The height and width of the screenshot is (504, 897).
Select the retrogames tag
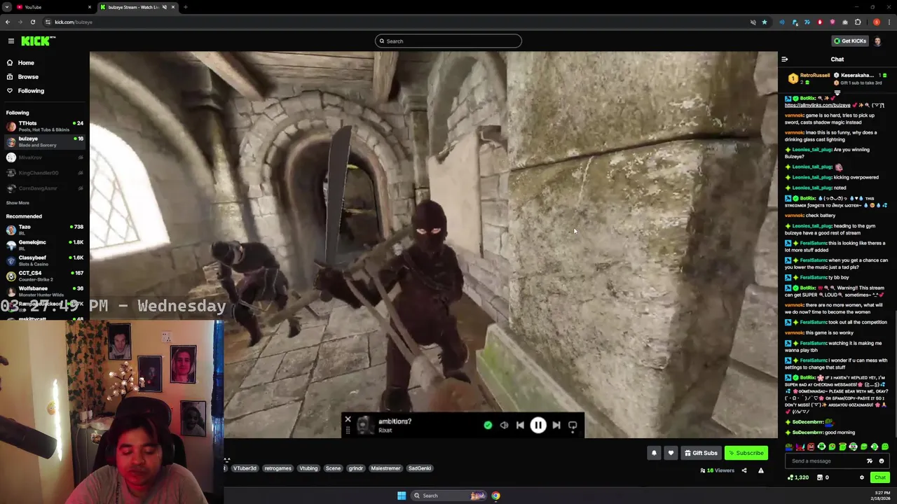[x=278, y=468]
